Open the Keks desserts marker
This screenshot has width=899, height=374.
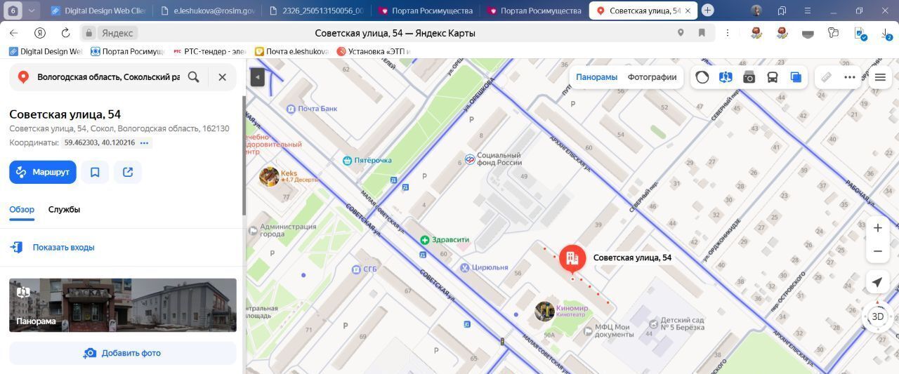pyautogui.click(x=269, y=177)
